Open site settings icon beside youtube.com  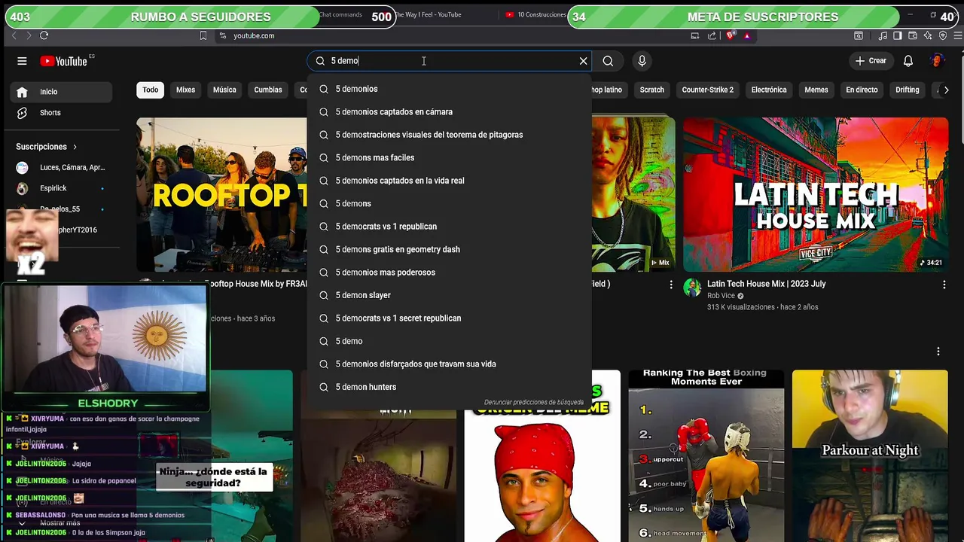tap(222, 35)
